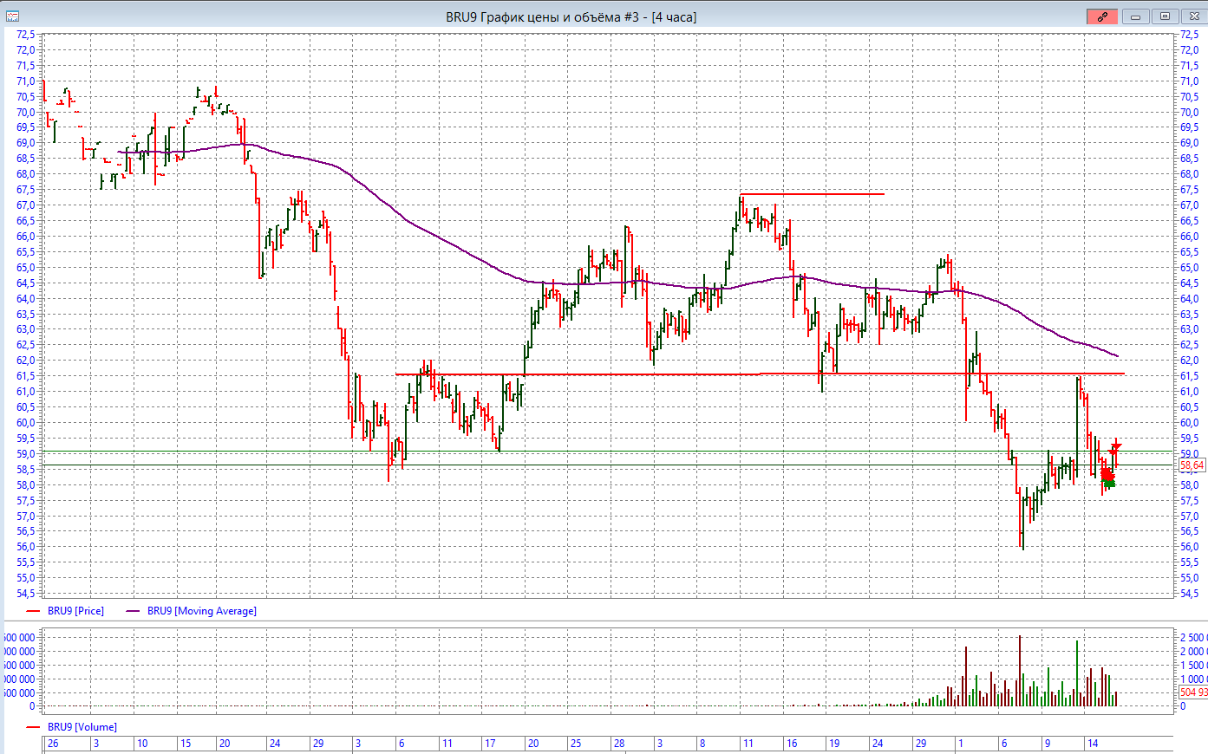
Task: Click the green up-arrow trade marker cluster
Action: (1108, 483)
